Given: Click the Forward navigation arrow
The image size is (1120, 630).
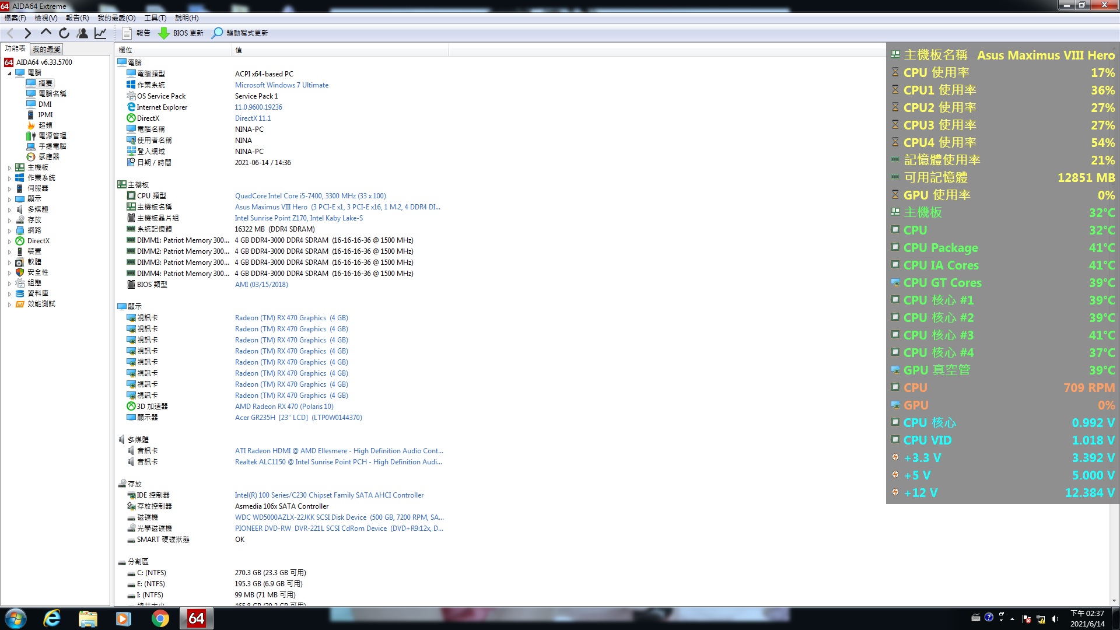Looking at the screenshot, I should pos(27,33).
